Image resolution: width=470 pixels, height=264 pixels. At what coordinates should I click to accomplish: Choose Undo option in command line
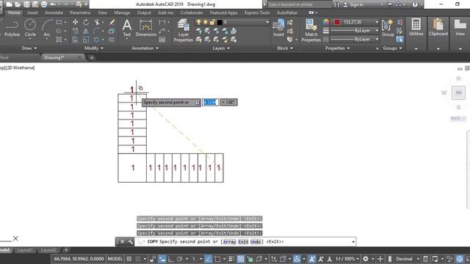click(x=256, y=242)
